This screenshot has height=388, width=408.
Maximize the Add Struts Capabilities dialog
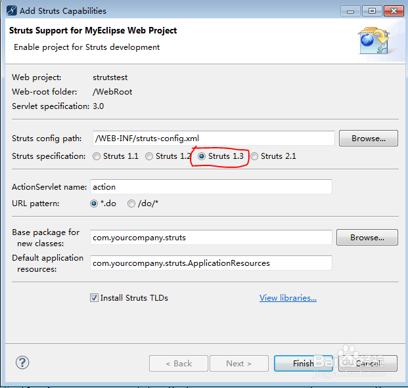click(372, 11)
